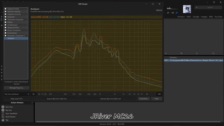Screen dimensions: 224x126
Task: Toggle the Room Correction checkbox
Action: coord(6,30)
